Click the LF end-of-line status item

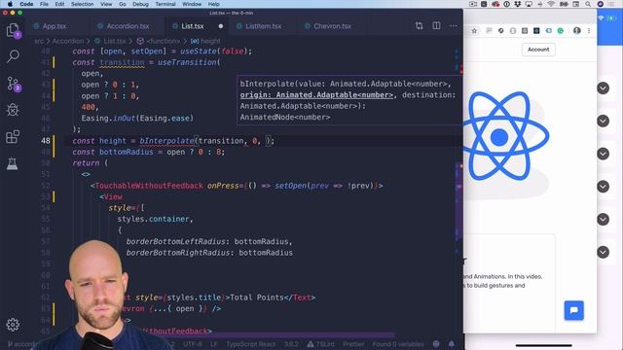[x=213, y=344]
